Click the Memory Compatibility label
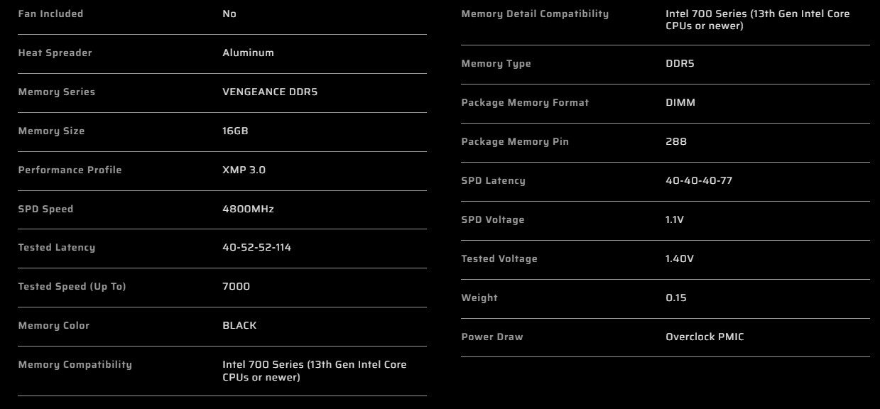This screenshot has height=409, width=880. (75, 365)
